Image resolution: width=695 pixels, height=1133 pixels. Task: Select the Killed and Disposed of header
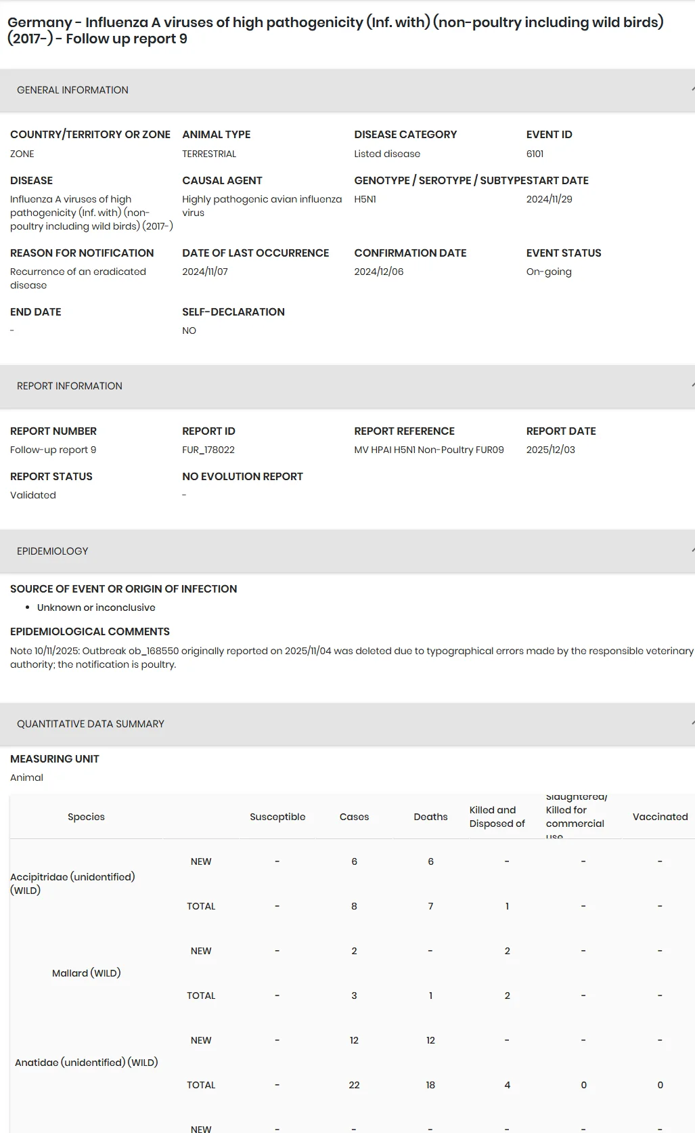(x=497, y=817)
